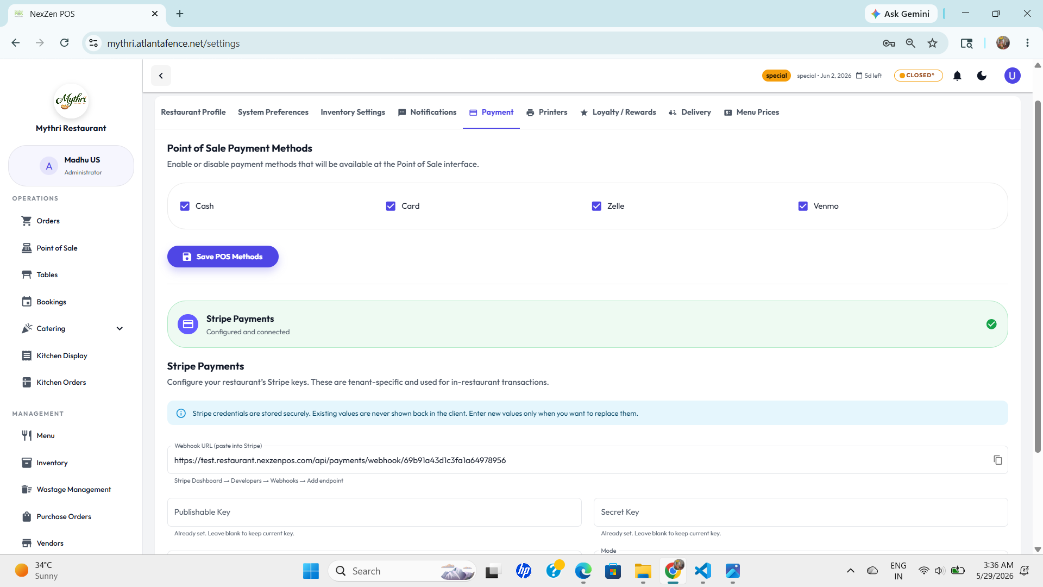Click Ask Gemini button
The height and width of the screenshot is (587, 1043).
901,14
